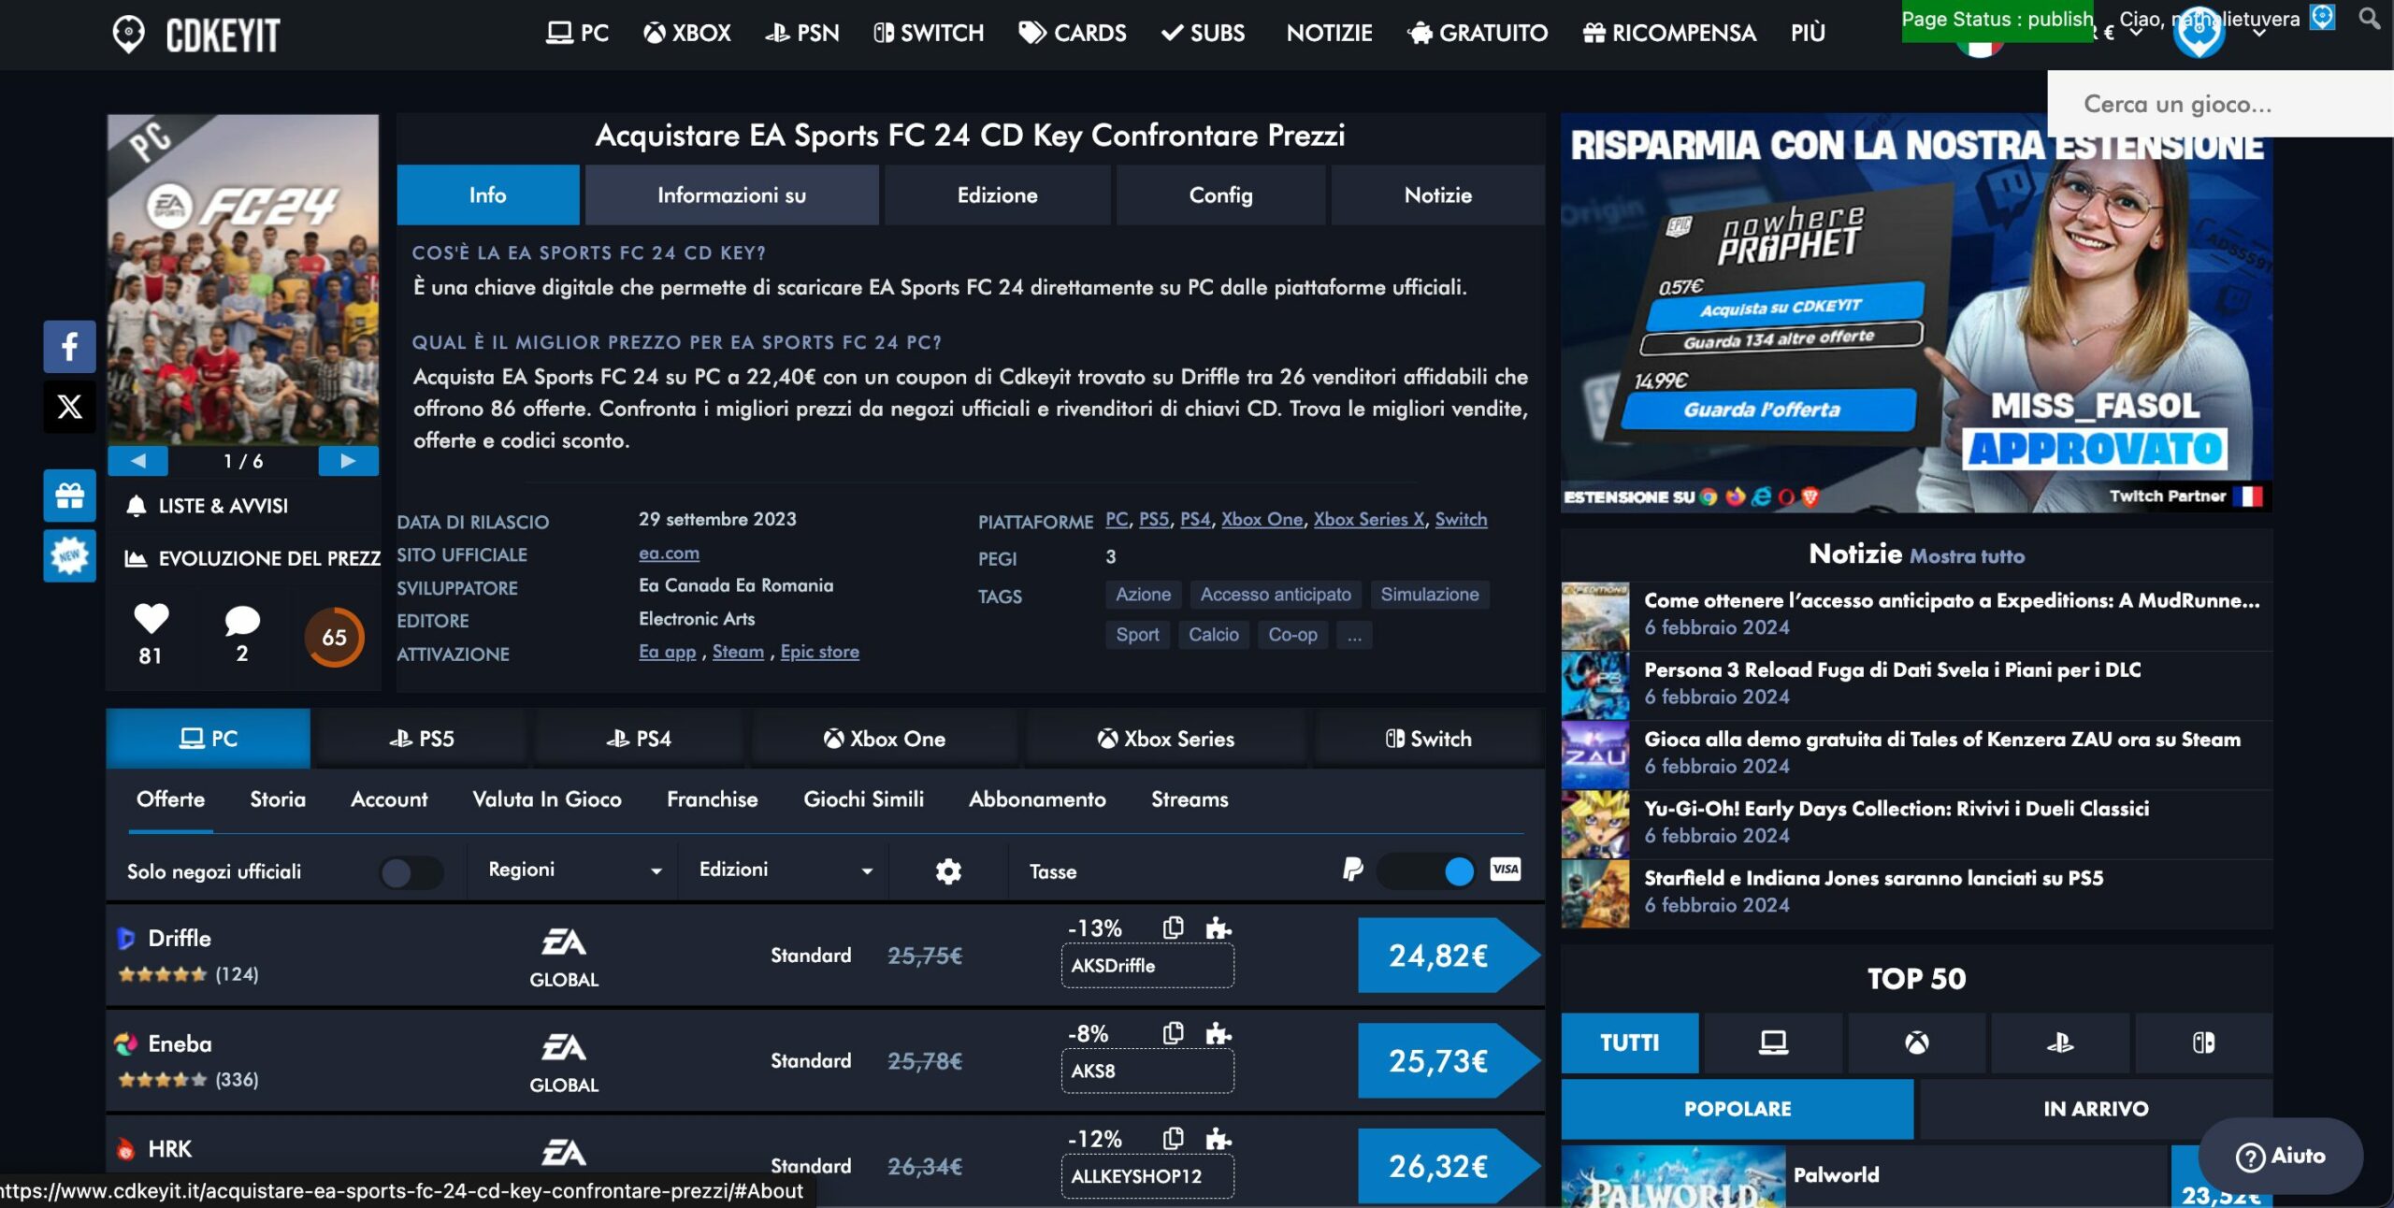Expand the Edizioni dropdown
The width and height of the screenshot is (2394, 1208).
784,870
